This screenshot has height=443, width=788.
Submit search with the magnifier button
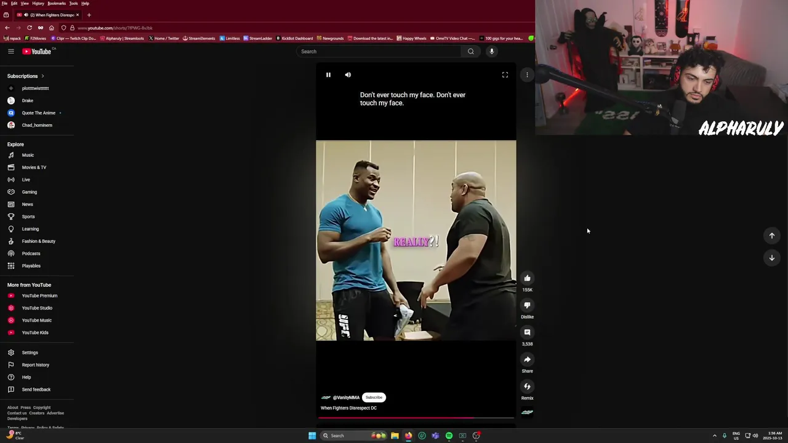471,51
